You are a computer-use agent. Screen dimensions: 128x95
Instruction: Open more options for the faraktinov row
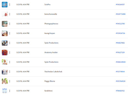(10, 91)
